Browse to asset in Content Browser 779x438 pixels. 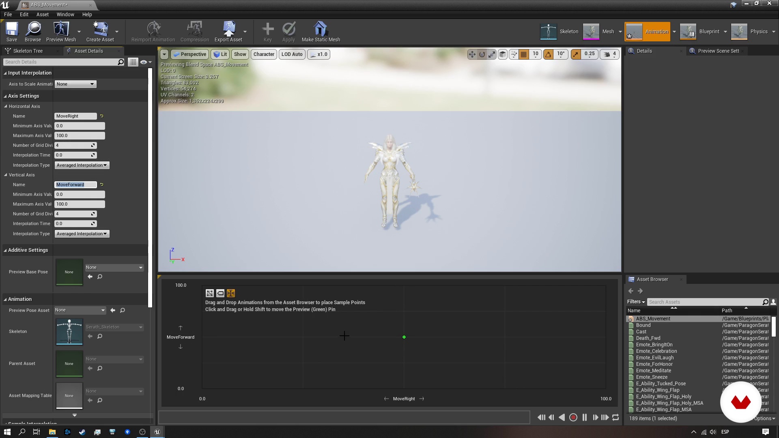pos(33,32)
